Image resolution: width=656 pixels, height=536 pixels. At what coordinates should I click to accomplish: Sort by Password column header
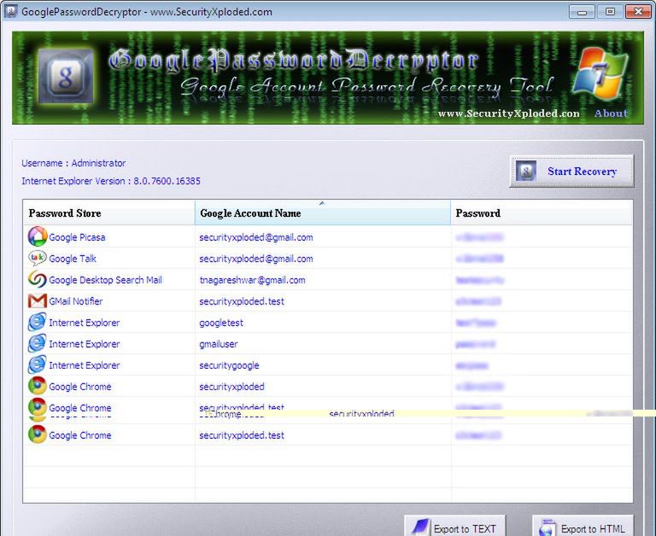541,213
